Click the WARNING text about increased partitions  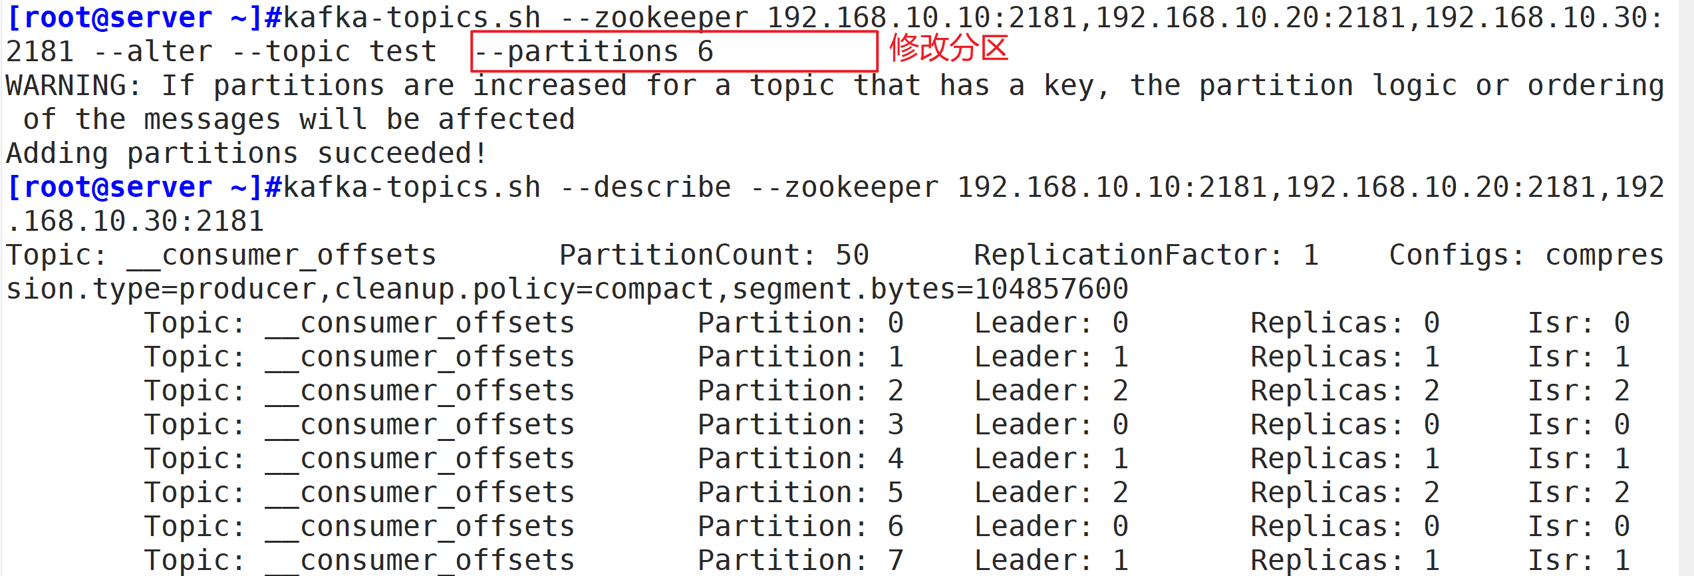point(835,102)
